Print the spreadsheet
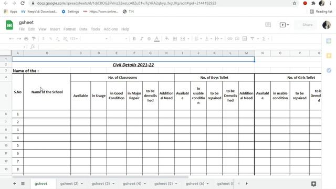This screenshot has height=189, width=336. click(x=26, y=38)
